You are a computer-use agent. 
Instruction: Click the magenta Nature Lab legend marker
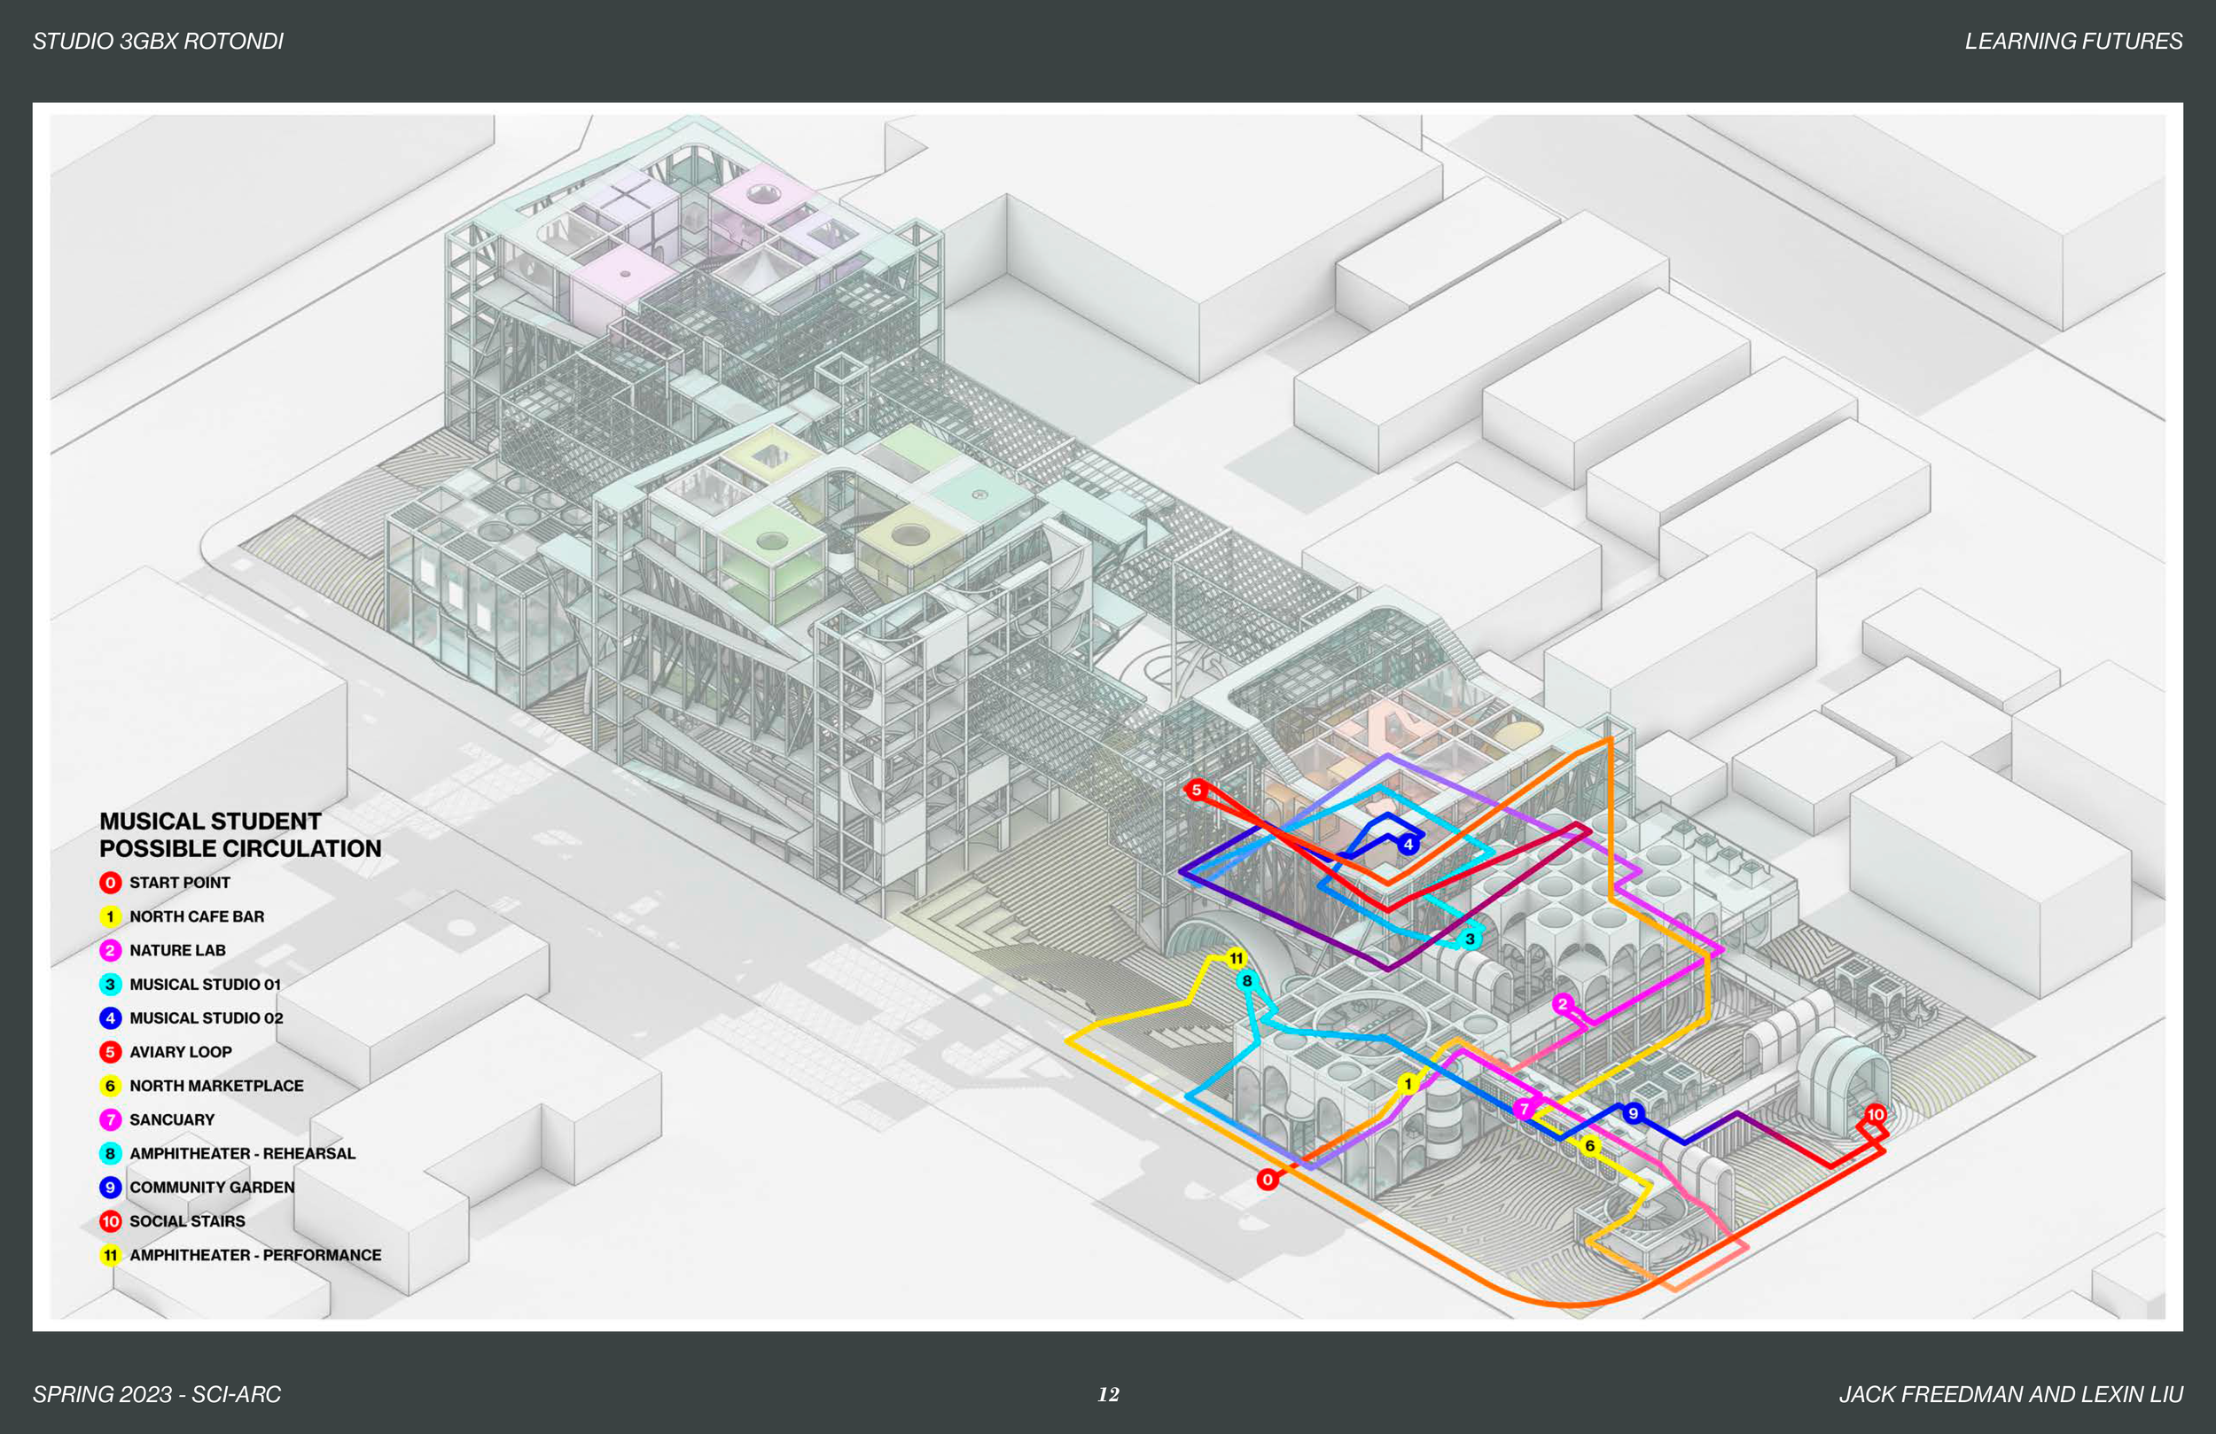coord(110,951)
